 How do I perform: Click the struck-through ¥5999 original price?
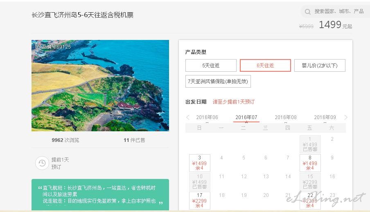coord(306,26)
